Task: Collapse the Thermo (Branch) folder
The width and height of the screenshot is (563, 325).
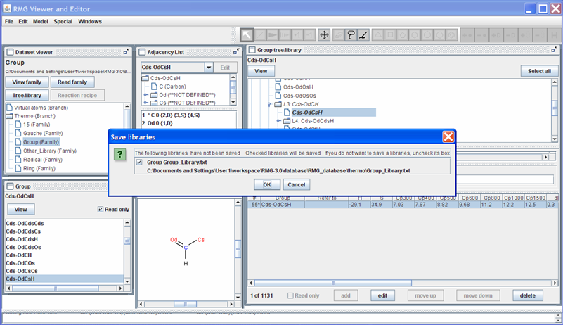Action: point(9,116)
